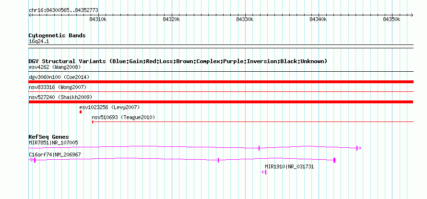Click the left arrowhead of the coordinate ruler

click(30, 15)
